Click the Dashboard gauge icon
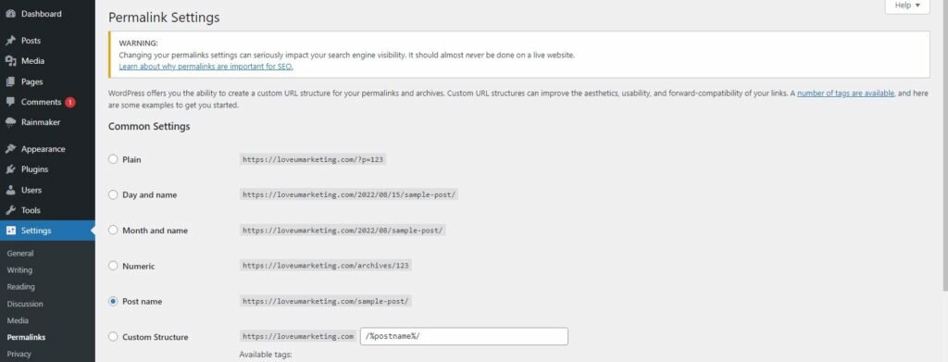Image resolution: width=948 pixels, height=362 pixels. pyautogui.click(x=10, y=13)
